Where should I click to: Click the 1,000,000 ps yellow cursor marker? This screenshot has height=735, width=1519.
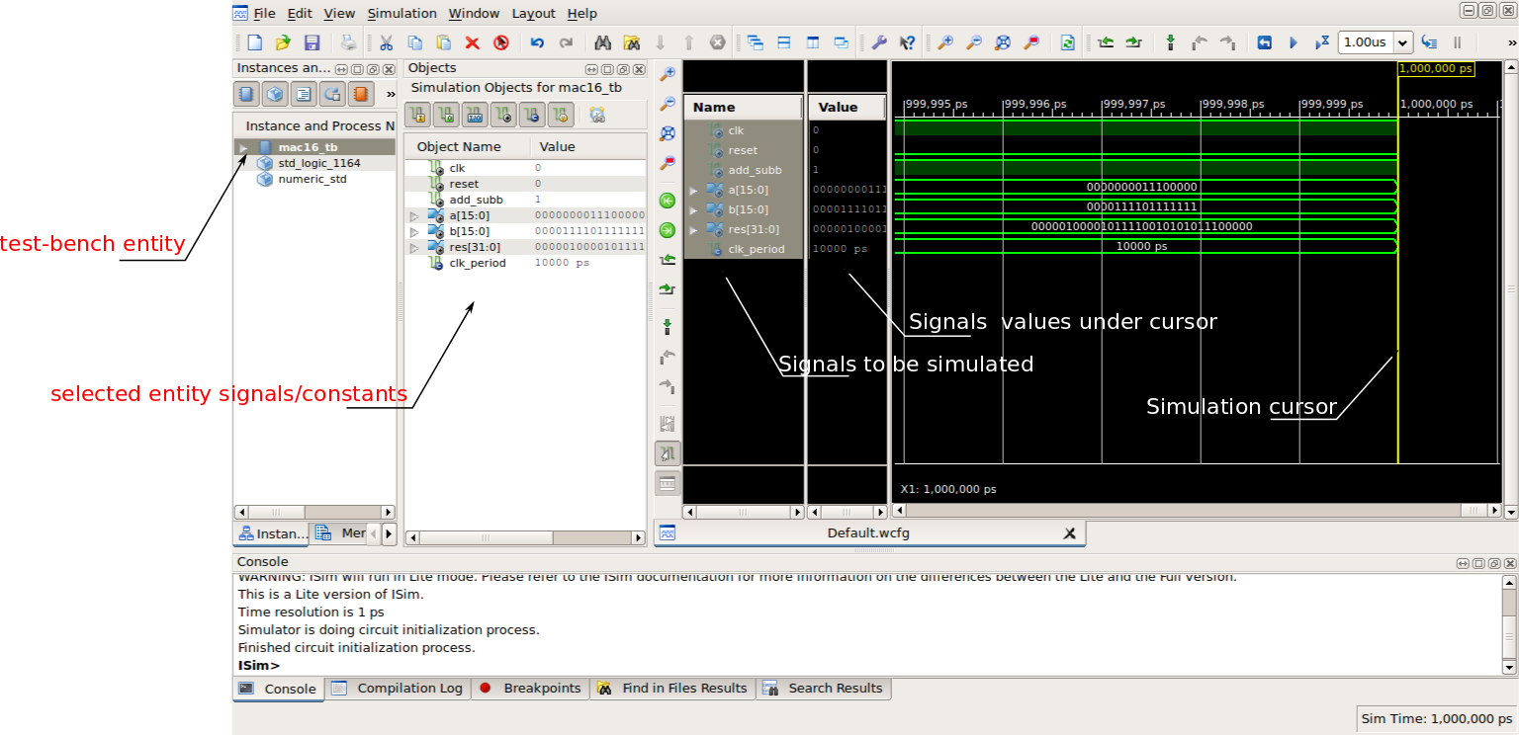coord(1436,68)
